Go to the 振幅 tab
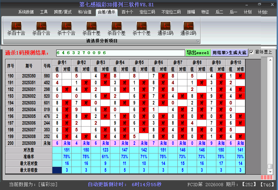The height and width of the screenshot is (190, 278). (x=191, y=12)
